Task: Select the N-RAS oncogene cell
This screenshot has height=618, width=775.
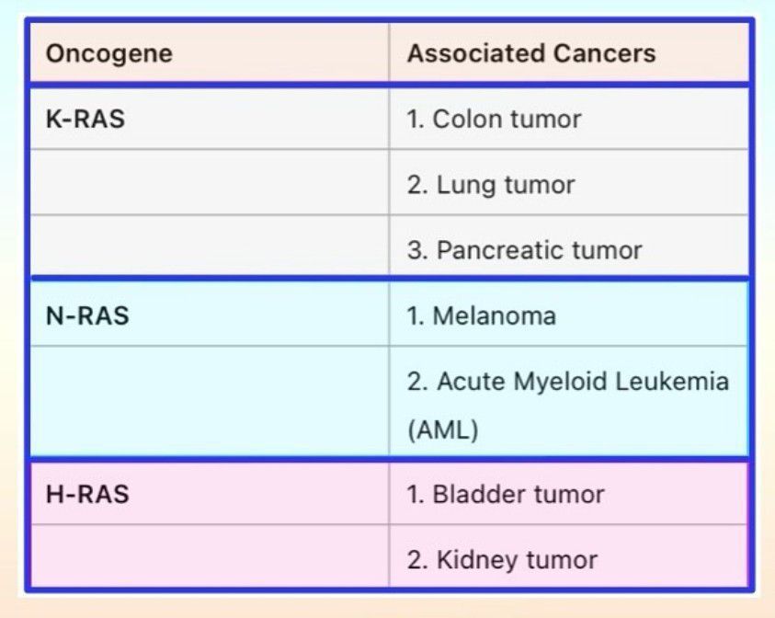Action: click(87, 316)
